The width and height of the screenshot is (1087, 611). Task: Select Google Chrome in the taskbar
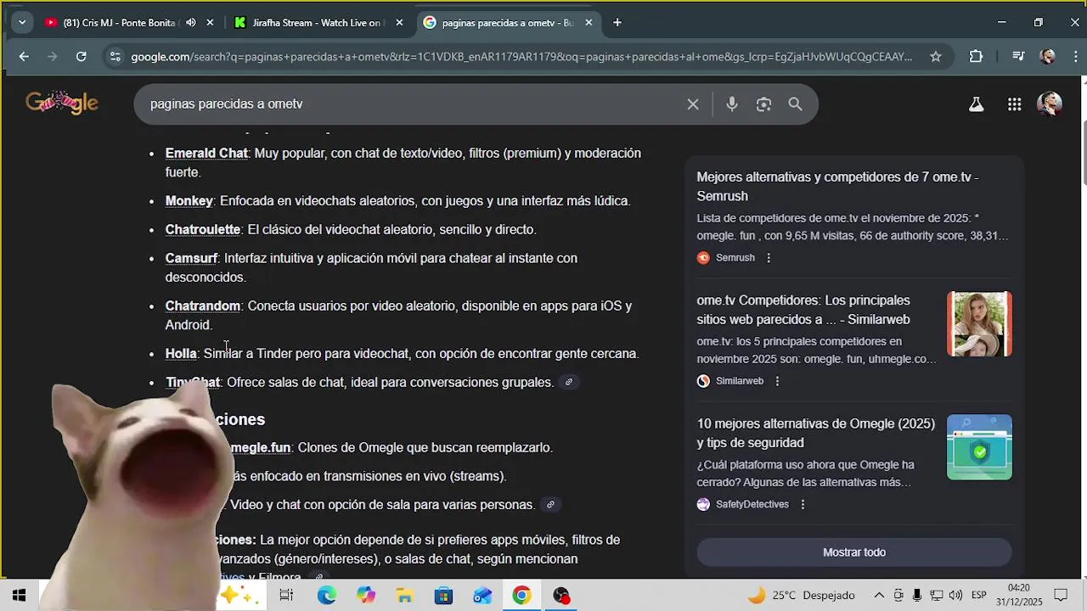(521, 596)
